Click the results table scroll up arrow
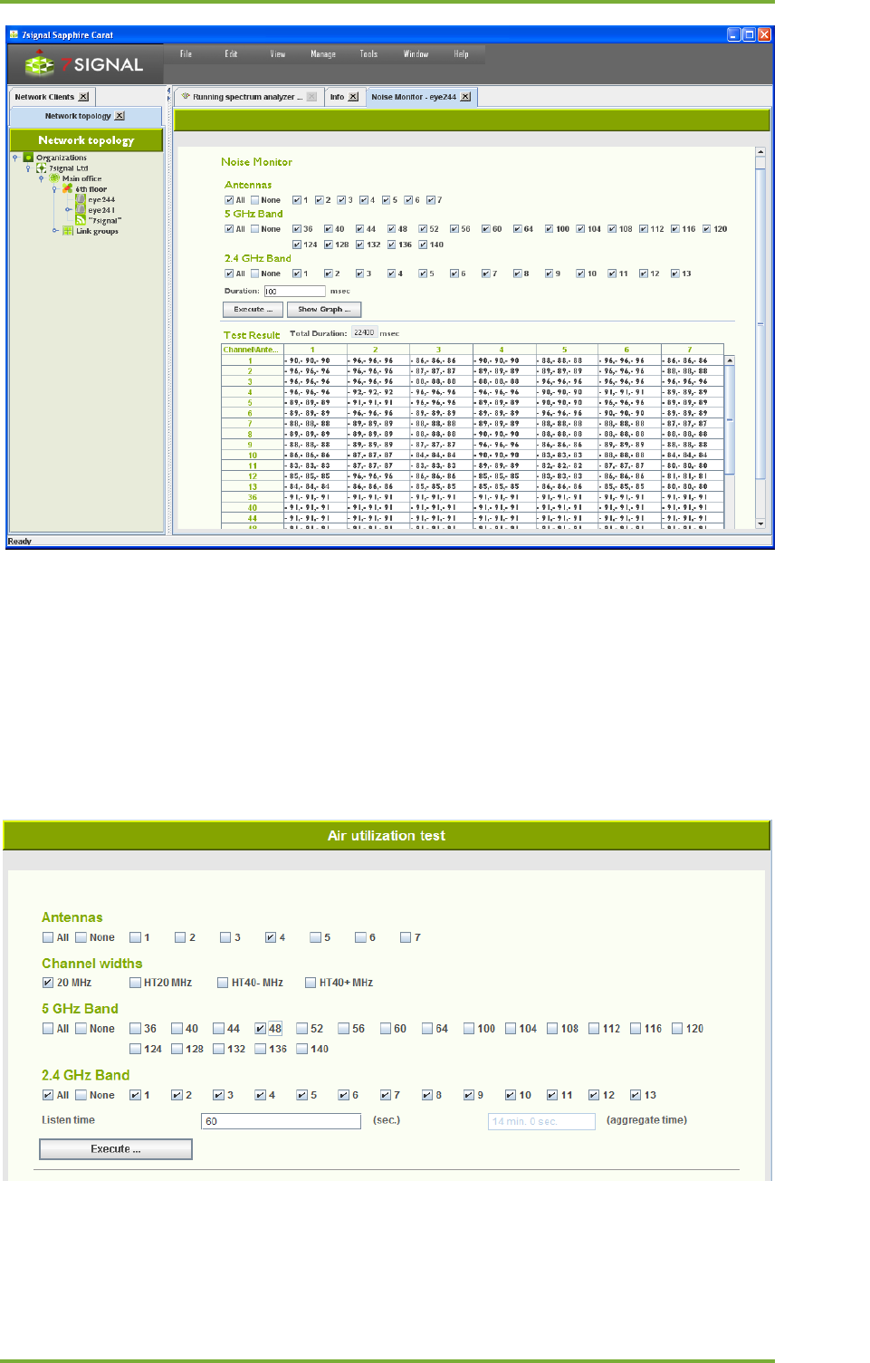This screenshot has width=870, height=1363. tap(730, 360)
